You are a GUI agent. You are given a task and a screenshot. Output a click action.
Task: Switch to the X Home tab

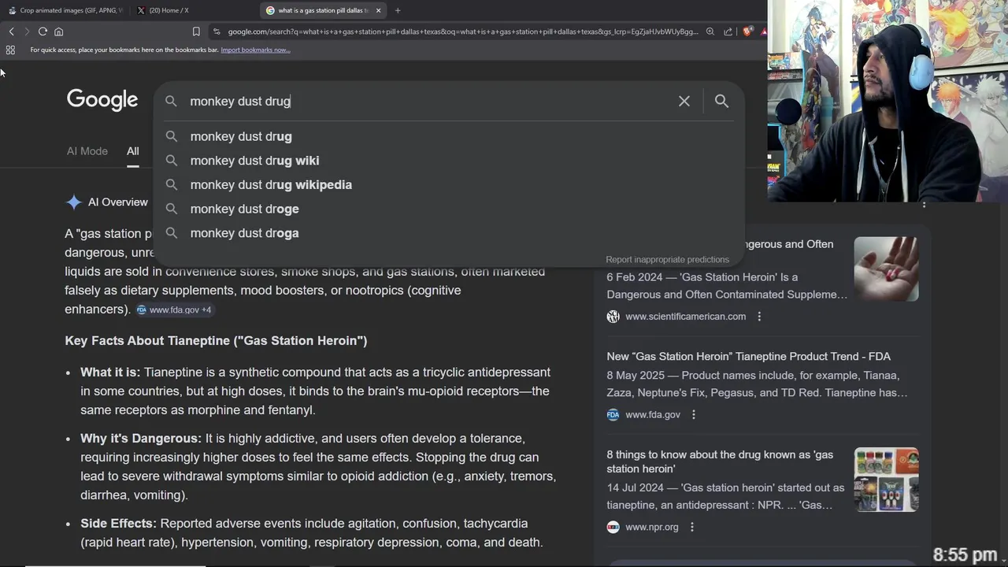(x=163, y=10)
